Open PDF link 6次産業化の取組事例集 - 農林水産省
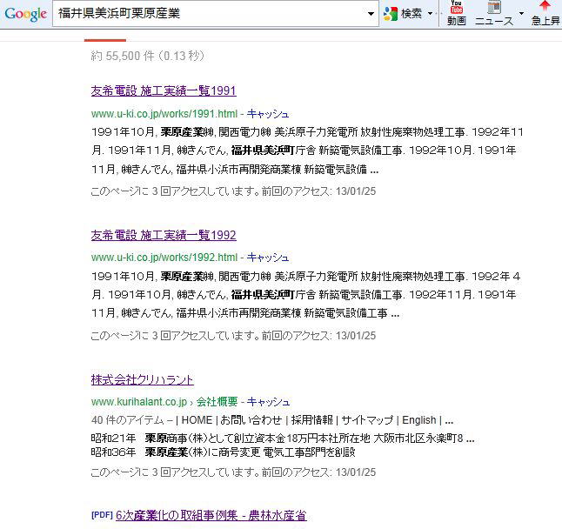The height and width of the screenshot is (529, 562). [x=211, y=515]
